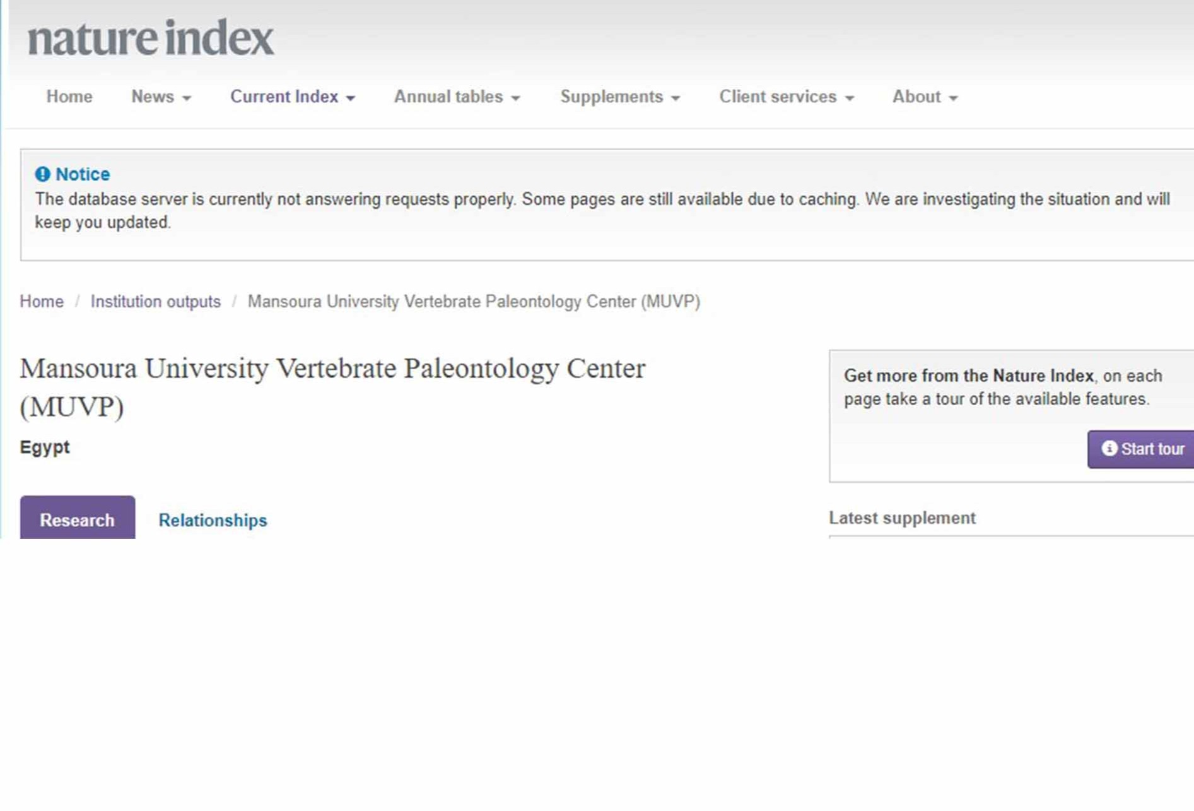Go to Institution outputs breadcrumb

pyautogui.click(x=155, y=302)
